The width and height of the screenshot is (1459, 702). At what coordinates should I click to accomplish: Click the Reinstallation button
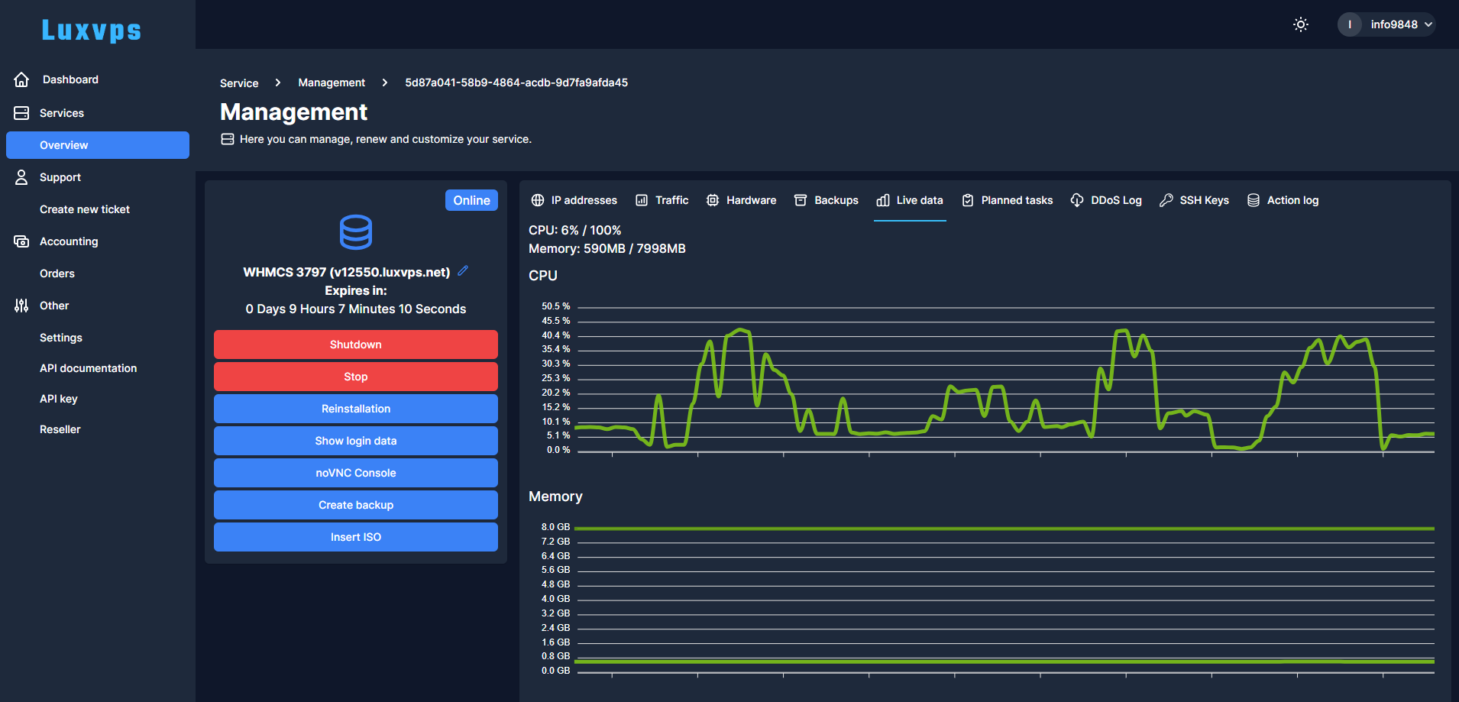pos(356,409)
